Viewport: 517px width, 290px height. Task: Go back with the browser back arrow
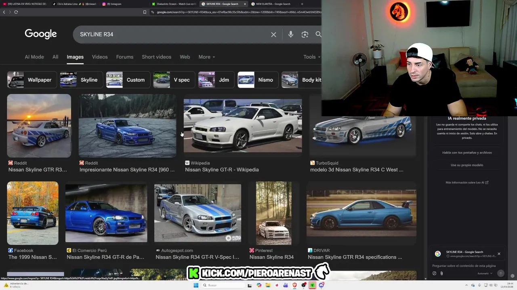tap(4, 12)
